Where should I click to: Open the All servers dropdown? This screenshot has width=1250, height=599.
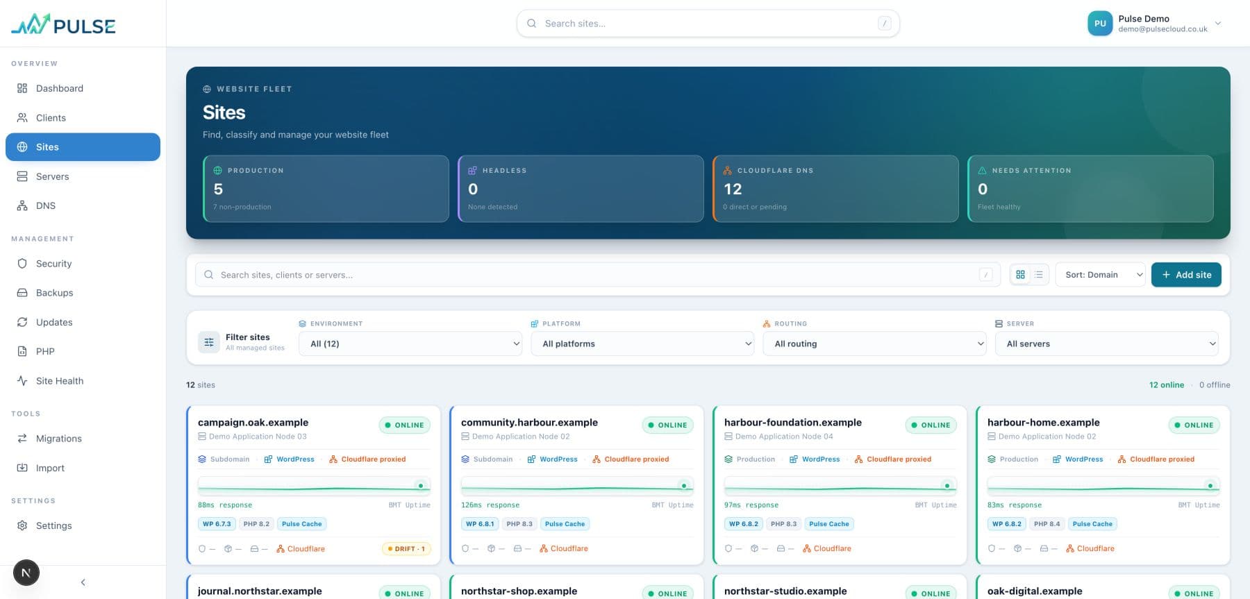(1107, 344)
